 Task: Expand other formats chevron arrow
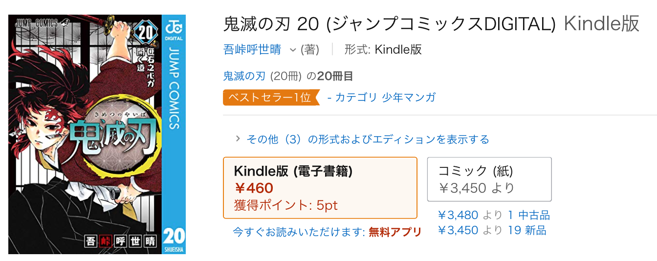click(238, 139)
